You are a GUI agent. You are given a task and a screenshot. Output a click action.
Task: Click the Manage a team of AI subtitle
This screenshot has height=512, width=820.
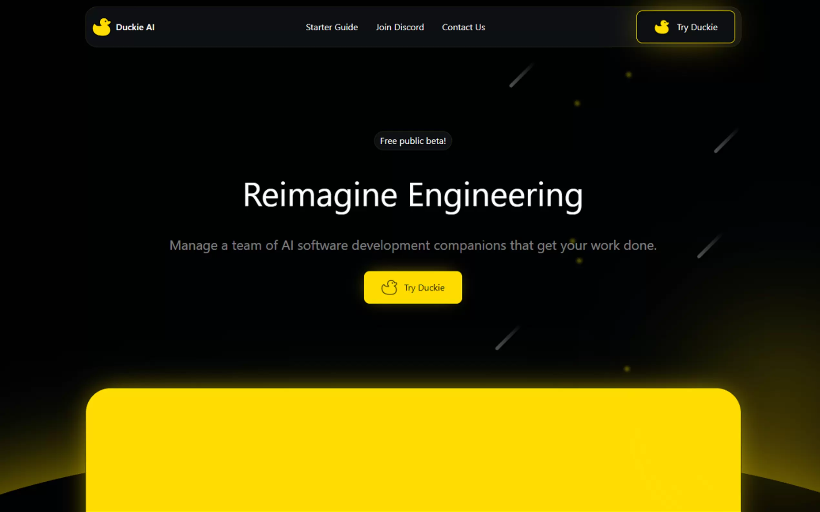413,245
